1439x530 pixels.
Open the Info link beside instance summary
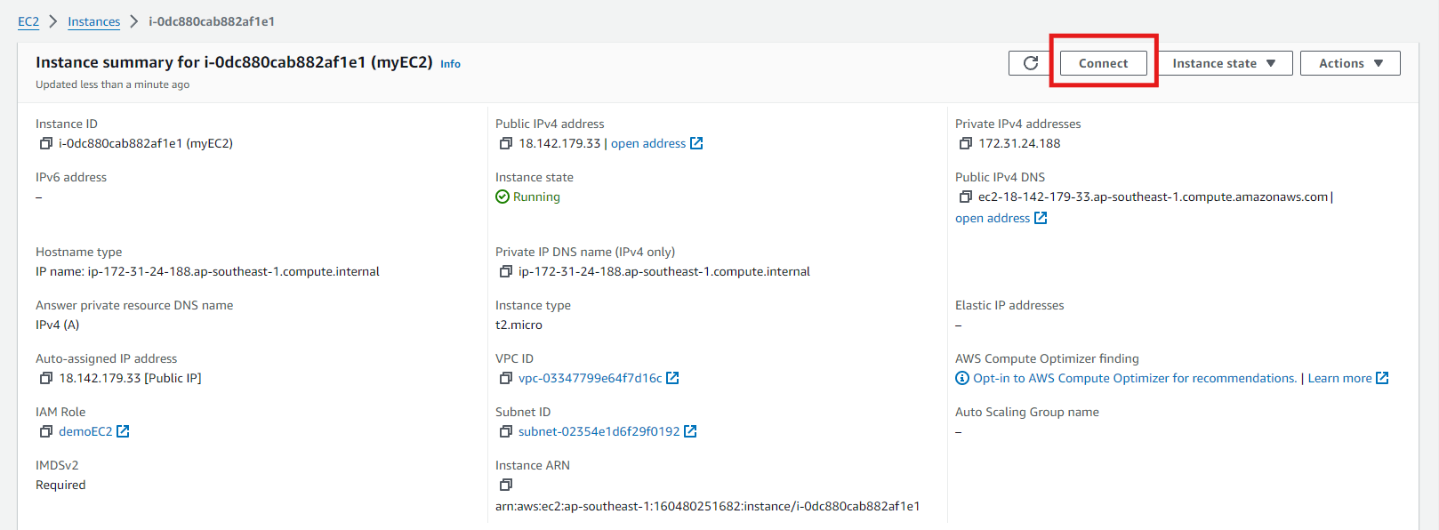point(450,64)
